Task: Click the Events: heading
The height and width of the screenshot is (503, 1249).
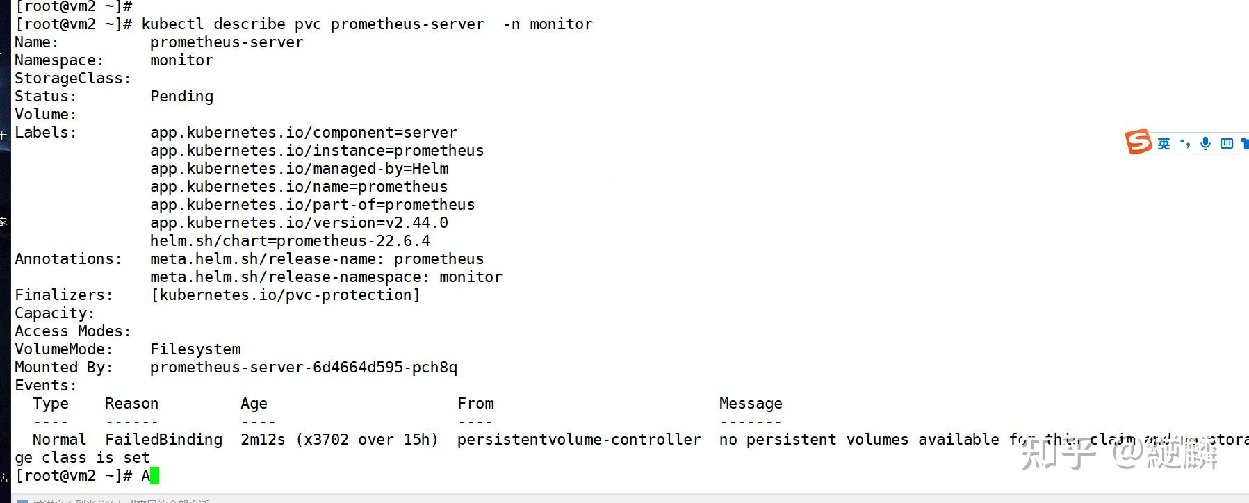Action: pos(46,386)
